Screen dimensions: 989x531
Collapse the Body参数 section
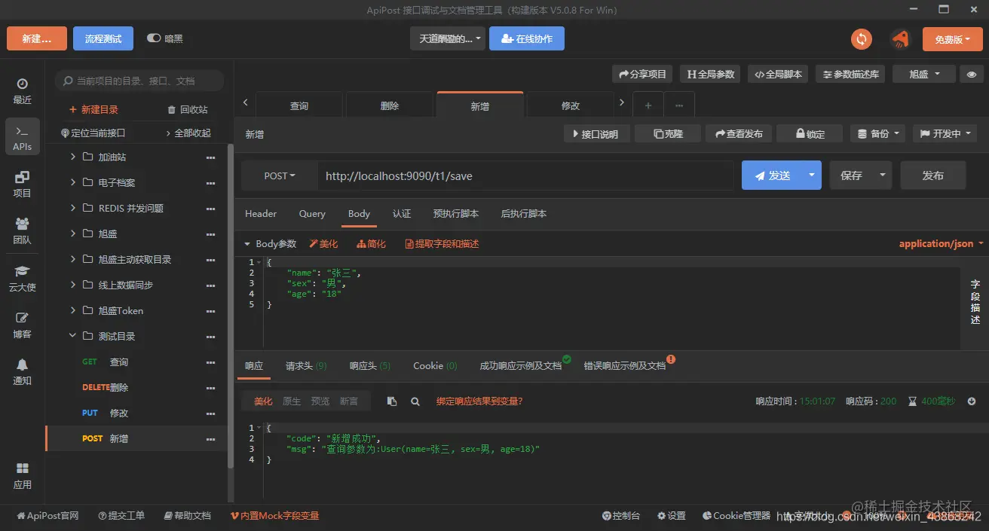[246, 244]
